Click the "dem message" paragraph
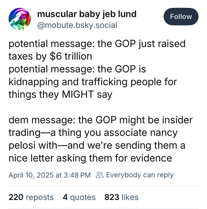The width and height of the screenshot is (207, 209). (x=100, y=120)
